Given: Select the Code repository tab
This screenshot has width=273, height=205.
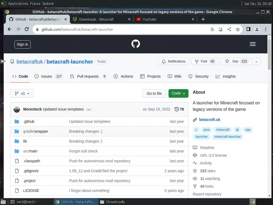Looking at the screenshot, I should (20, 76).
